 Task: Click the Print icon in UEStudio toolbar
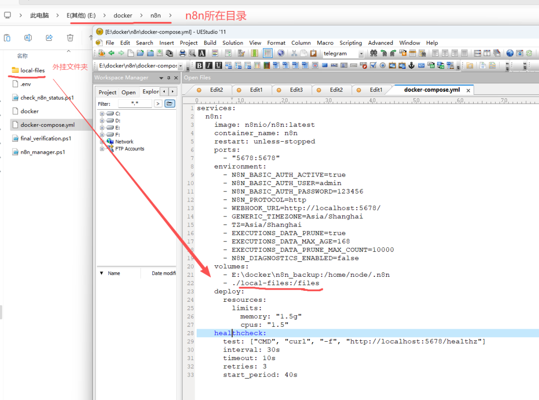(x=183, y=53)
